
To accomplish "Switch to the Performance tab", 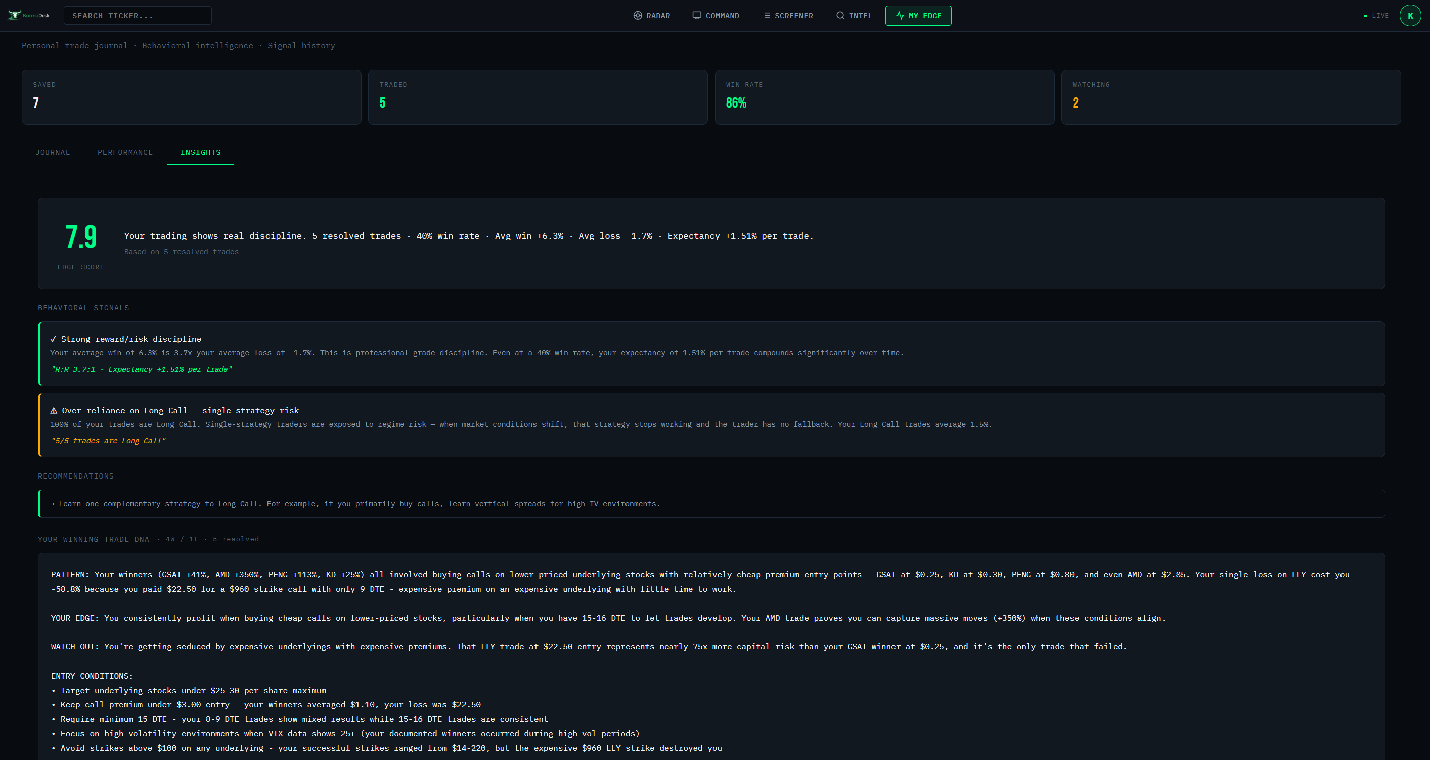I will point(125,153).
